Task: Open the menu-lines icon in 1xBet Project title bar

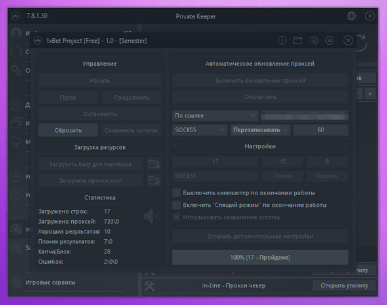Action: (329, 40)
